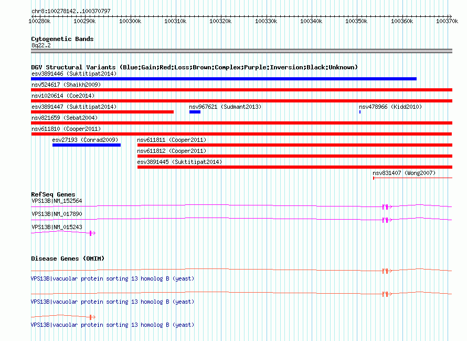Open the nsv831407 (Wong2007) label
The width and height of the screenshot is (467, 341).
[x=404, y=173]
